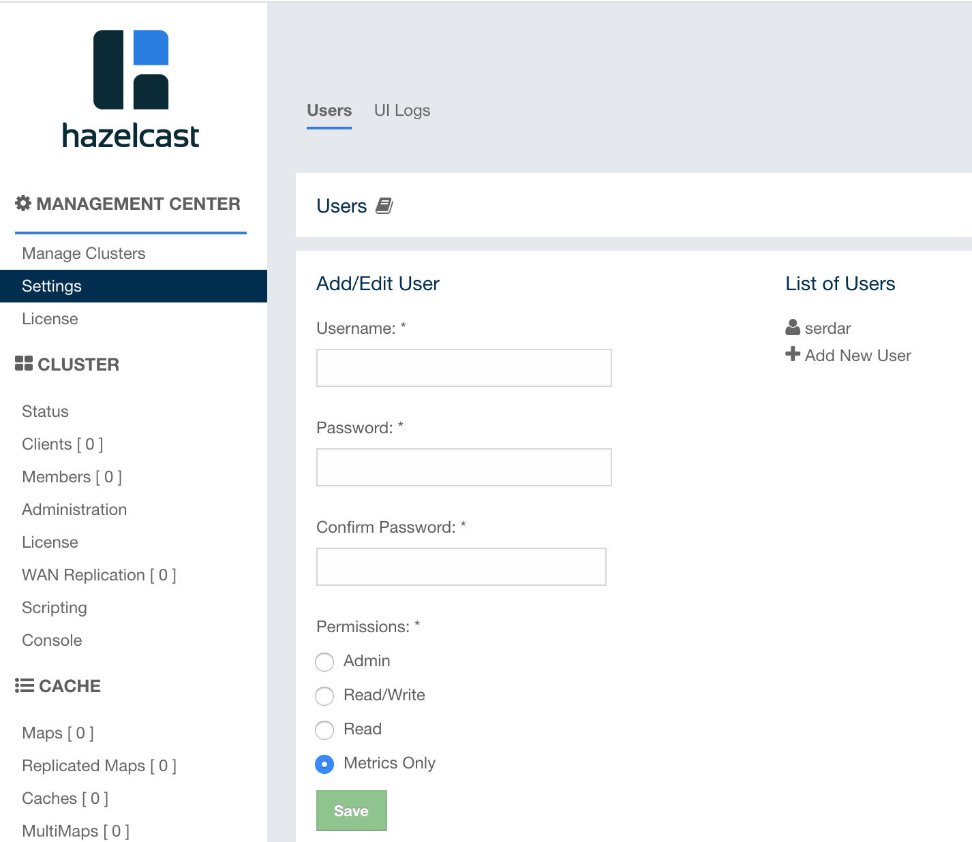
Task: Select the Read/Write permission option
Action: point(324,696)
